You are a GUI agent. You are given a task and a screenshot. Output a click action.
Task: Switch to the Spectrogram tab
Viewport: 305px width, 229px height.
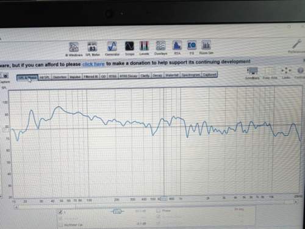click(x=191, y=75)
